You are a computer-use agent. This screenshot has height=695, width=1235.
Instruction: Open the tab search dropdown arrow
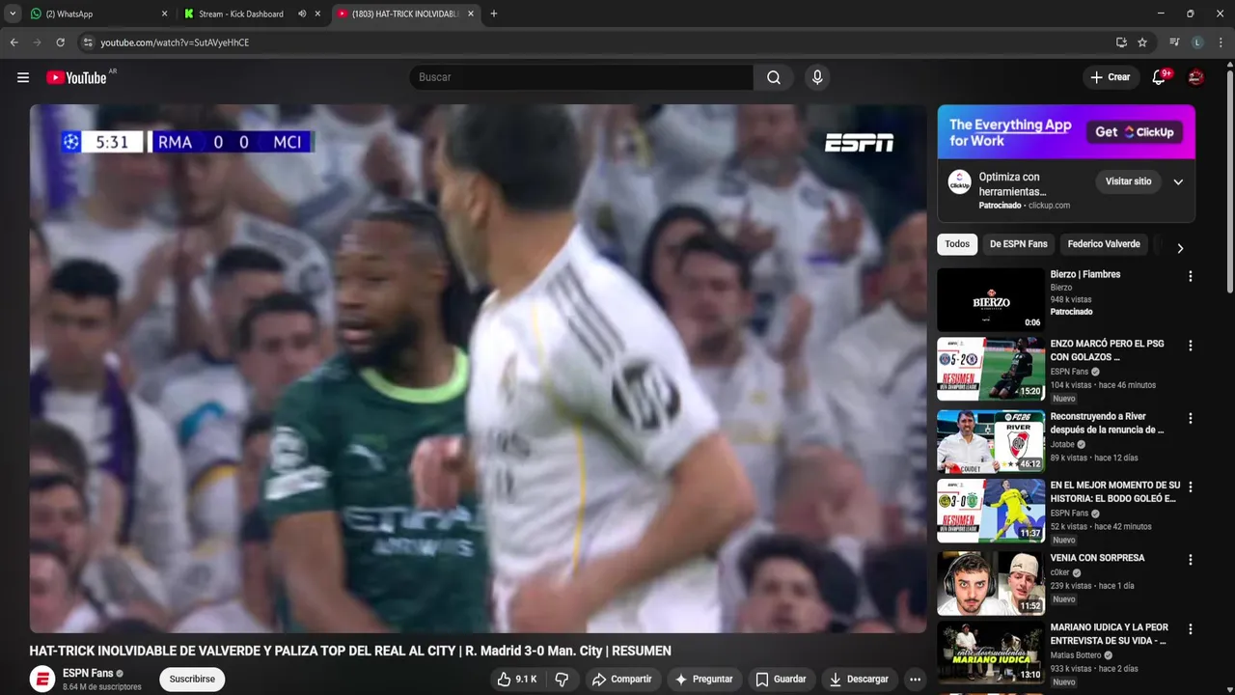point(13,14)
